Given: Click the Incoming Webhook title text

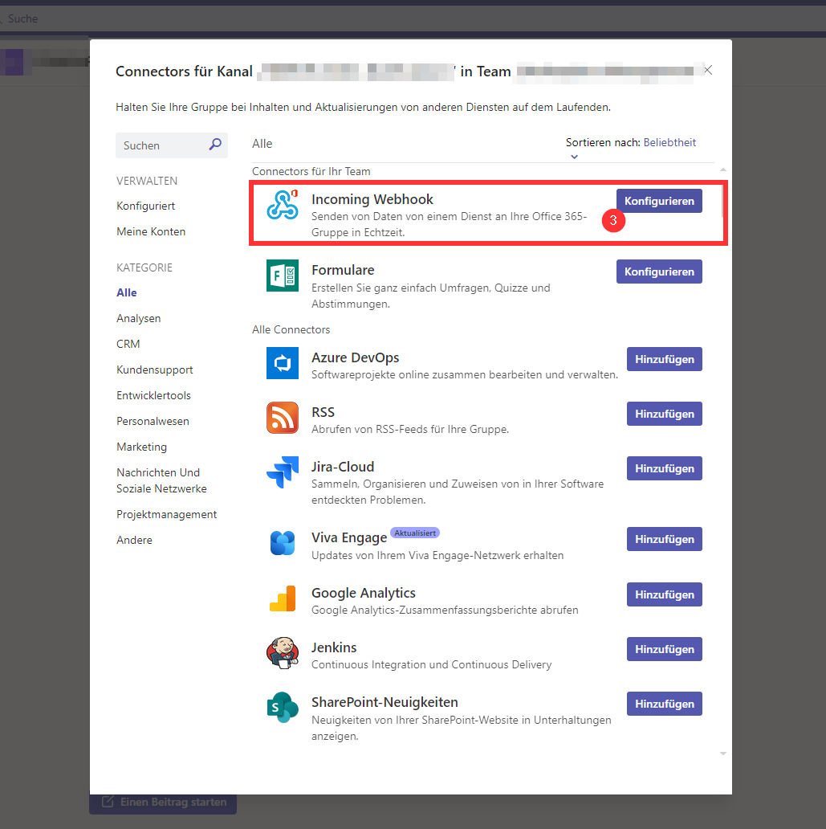Looking at the screenshot, I should pyautogui.click(x=372, y=199).
